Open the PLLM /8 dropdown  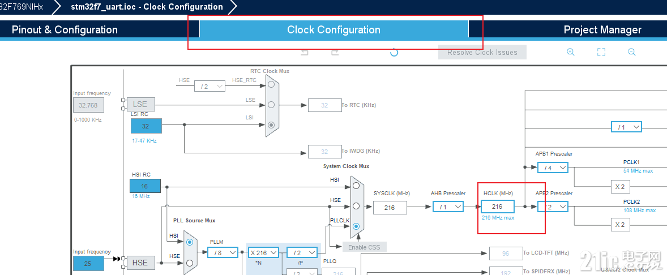coord(223,252)
